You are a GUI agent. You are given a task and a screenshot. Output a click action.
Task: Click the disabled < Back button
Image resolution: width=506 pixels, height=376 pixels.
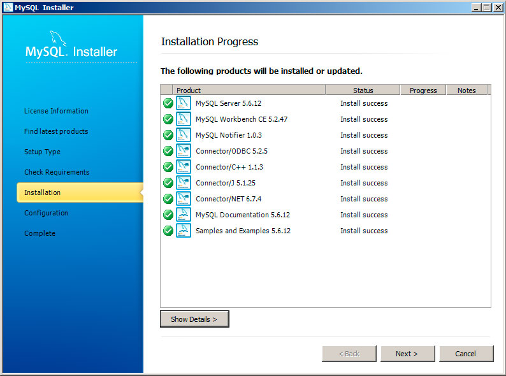pos(349,354)
